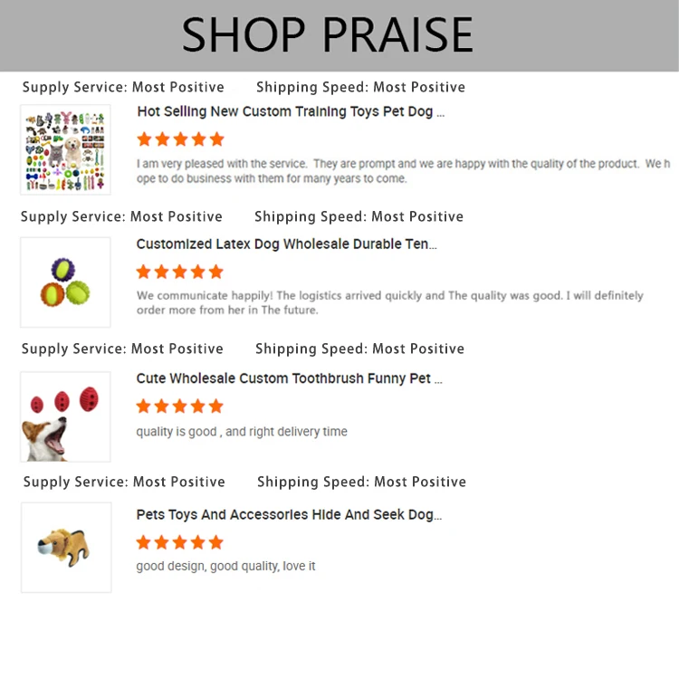This screenshot has width=679, height=679.
Task: Open the assorted pet toys collection thumbnail
Action: pyautogui.click(x=65, y=149)
